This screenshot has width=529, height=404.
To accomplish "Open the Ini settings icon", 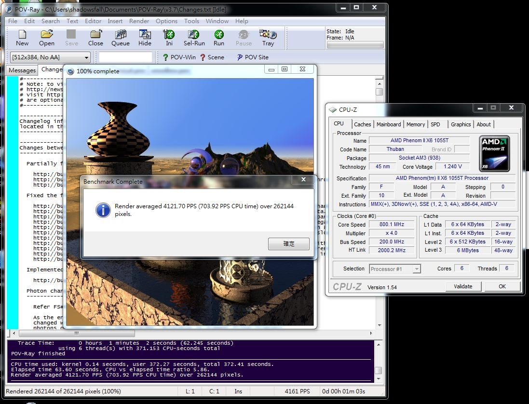I will click(x=169, y=38).
